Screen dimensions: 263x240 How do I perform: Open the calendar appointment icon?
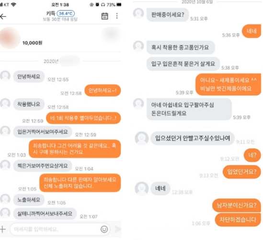coord(104,16)
